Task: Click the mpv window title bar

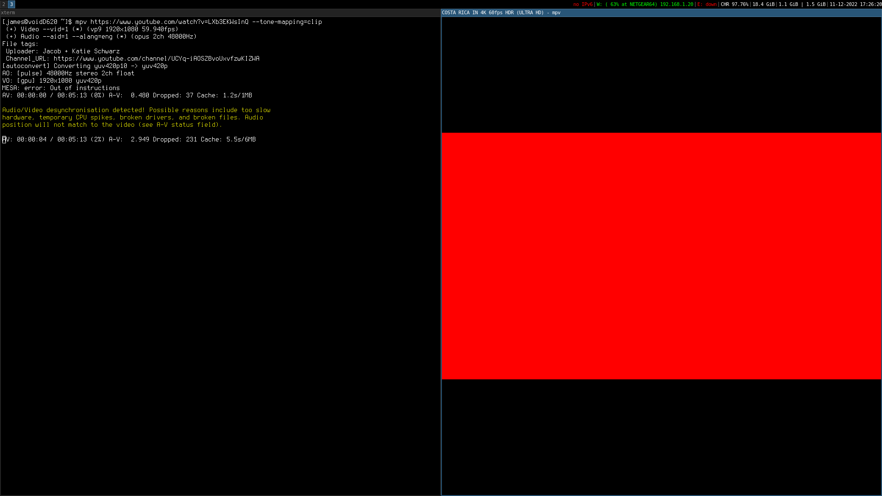Action: pyautogui.click(x=661, y=13)
